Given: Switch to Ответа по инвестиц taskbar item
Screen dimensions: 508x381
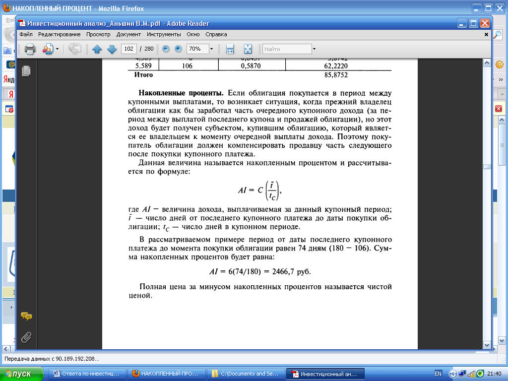Looking at the screenshot, I should [x=87, y=374].
